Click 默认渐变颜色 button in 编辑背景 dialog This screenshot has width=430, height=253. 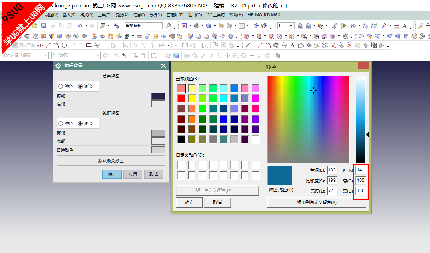[x=111, y=161]
